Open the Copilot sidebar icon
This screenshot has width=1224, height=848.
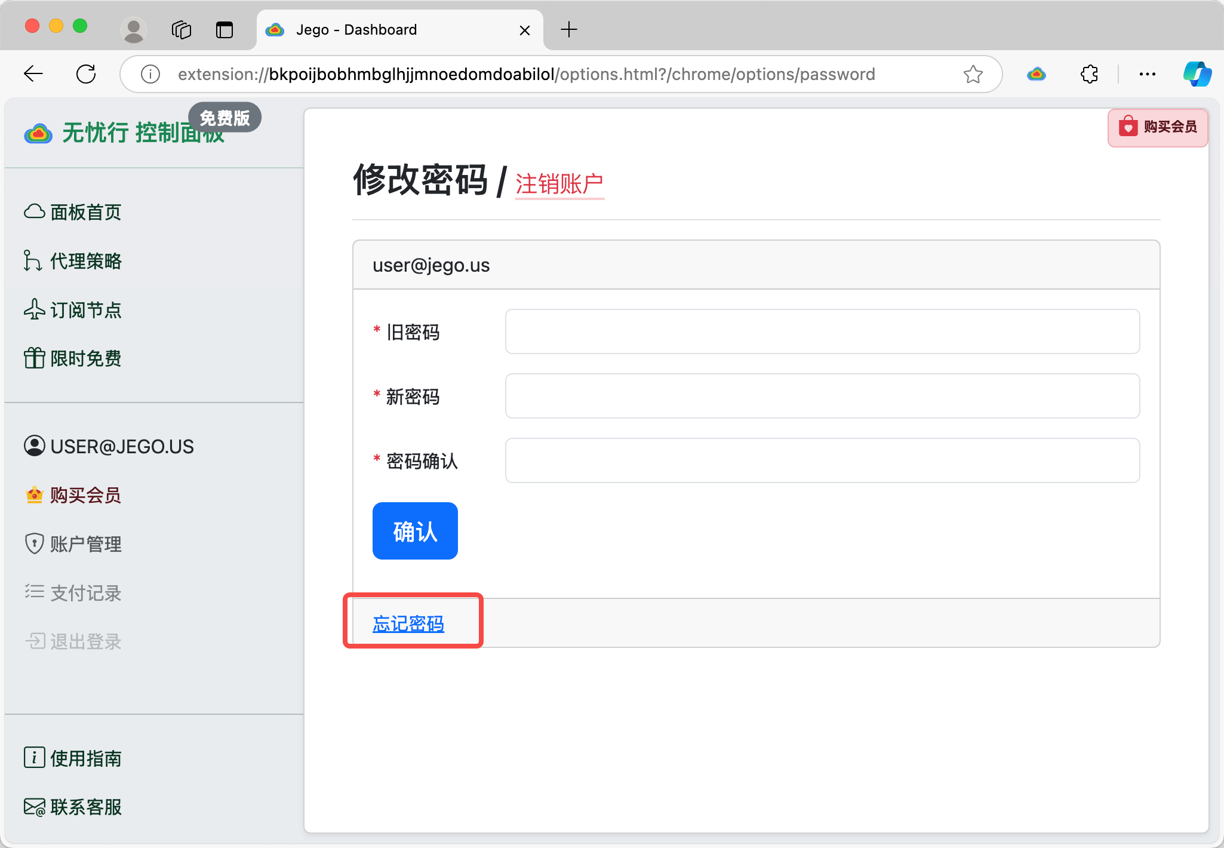click(x=1197, y=74)
